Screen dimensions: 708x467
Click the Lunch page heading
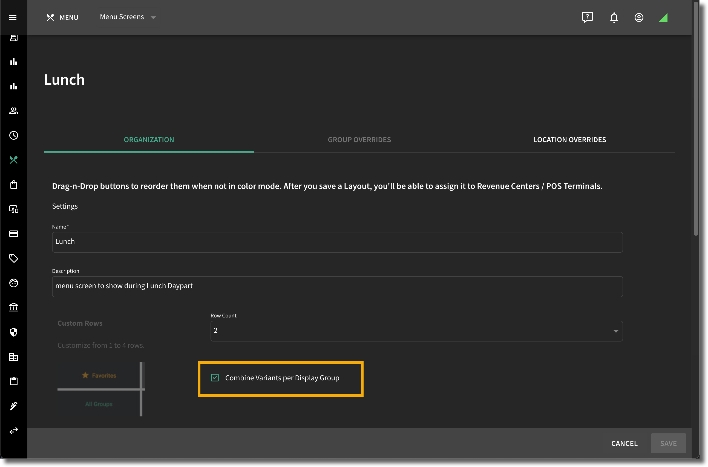pyautogui.click(x=64, y=80)
